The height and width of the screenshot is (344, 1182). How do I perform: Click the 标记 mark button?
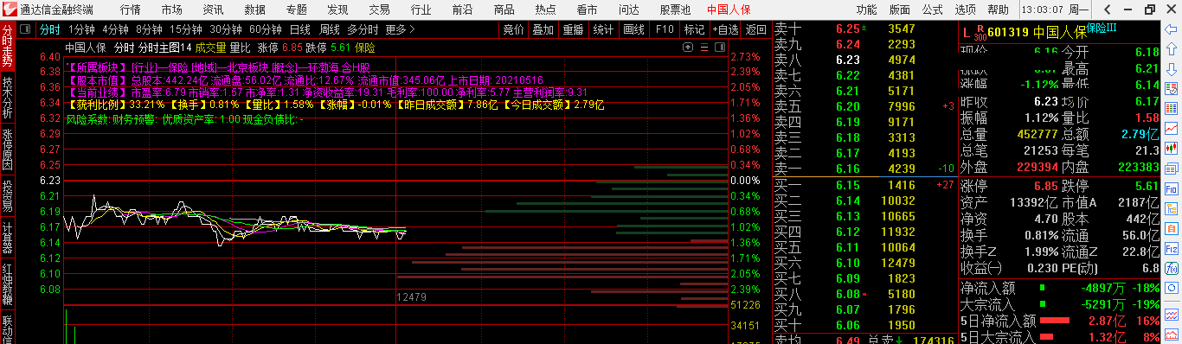[x=694, y=29]
